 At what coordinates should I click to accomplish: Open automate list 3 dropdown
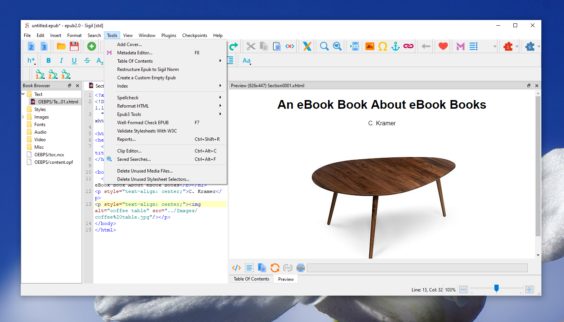66,74
